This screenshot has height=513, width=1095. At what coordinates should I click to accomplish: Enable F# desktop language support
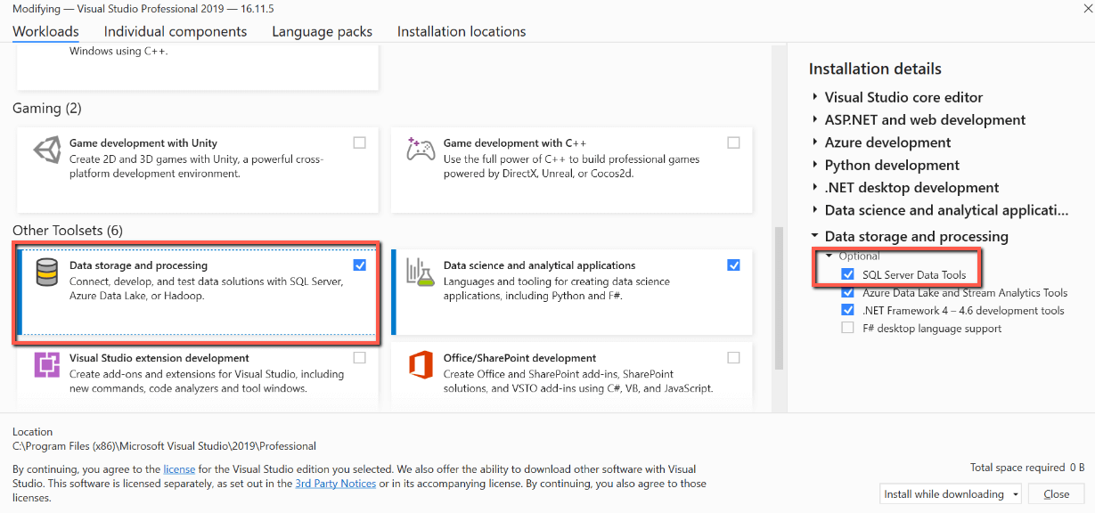[x=847, y=328]
